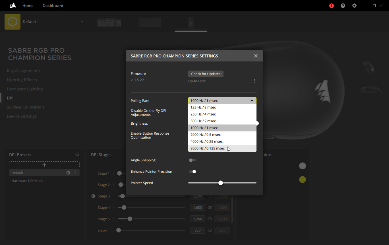Select the Default DPI preset row
The height and width of the screenshot is (245, 389).
(x=44, y=173)
